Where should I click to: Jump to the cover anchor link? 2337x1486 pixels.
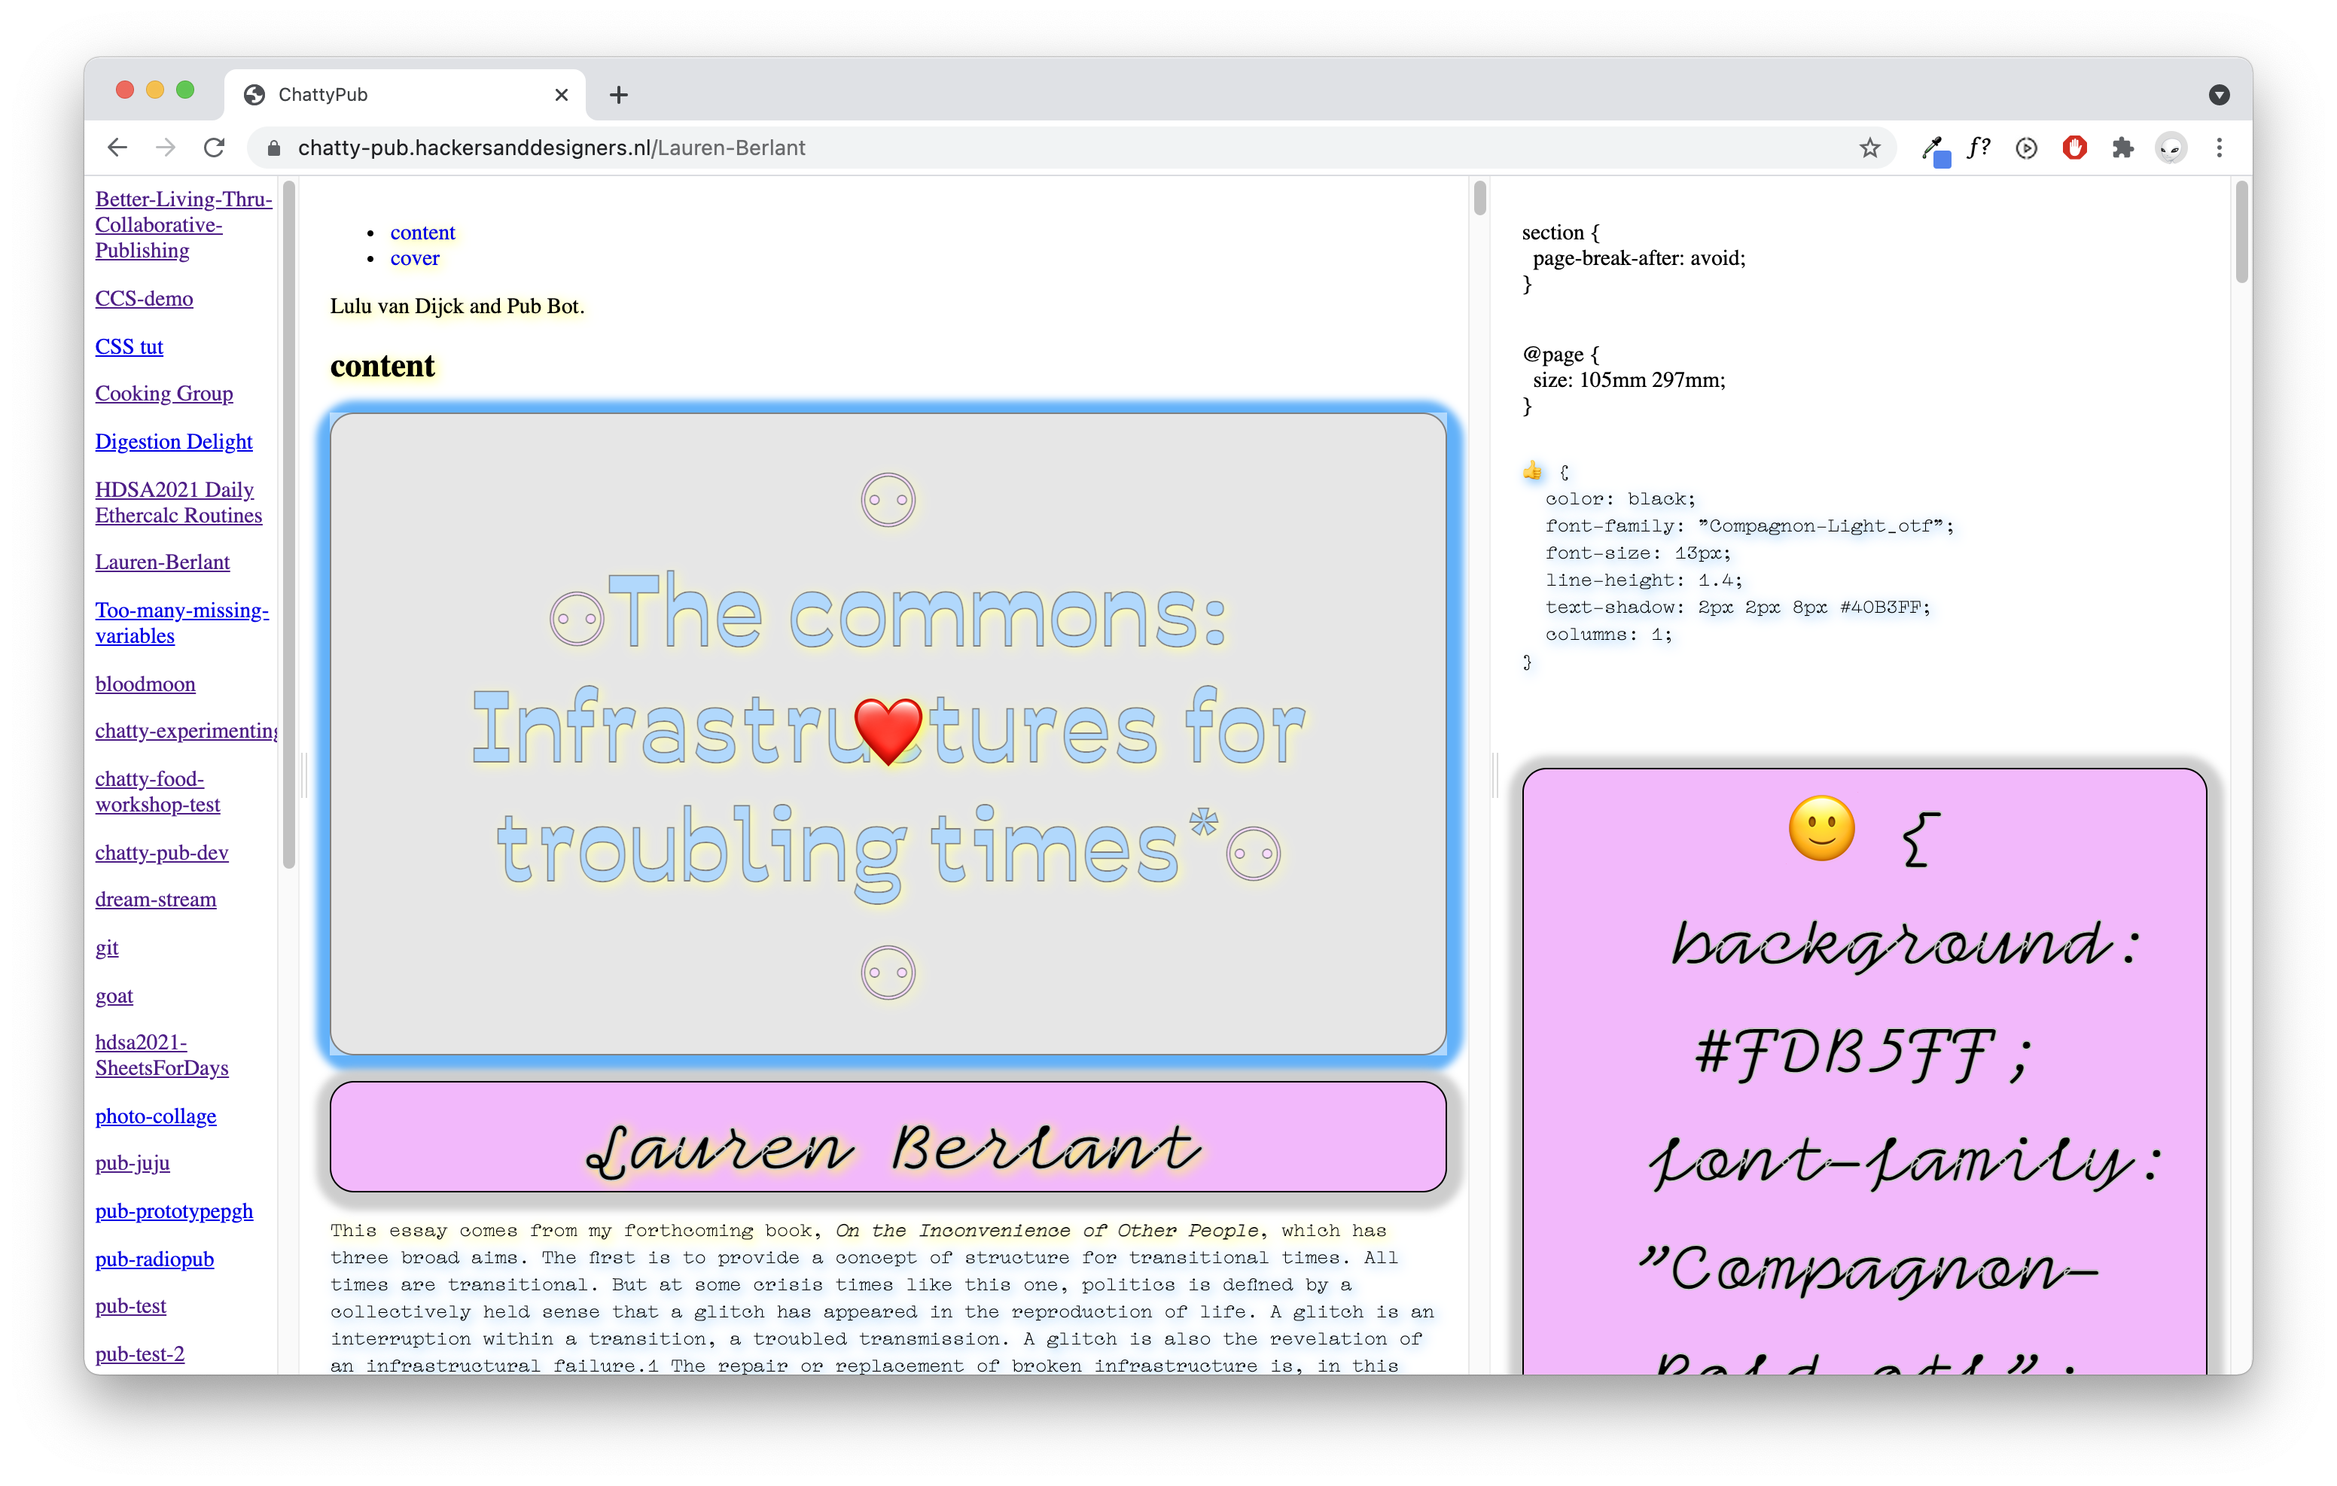pyautogui.click(x=414, y=258)
